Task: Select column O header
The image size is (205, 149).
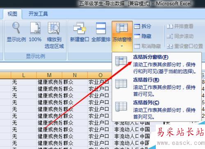Action: point(100,75)
